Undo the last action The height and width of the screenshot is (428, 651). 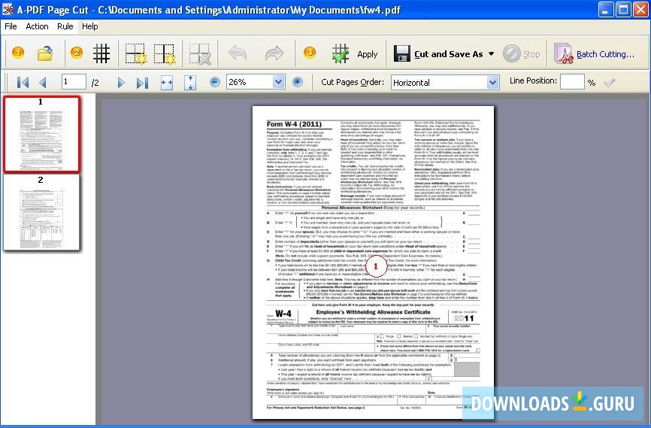pos(238,53)
